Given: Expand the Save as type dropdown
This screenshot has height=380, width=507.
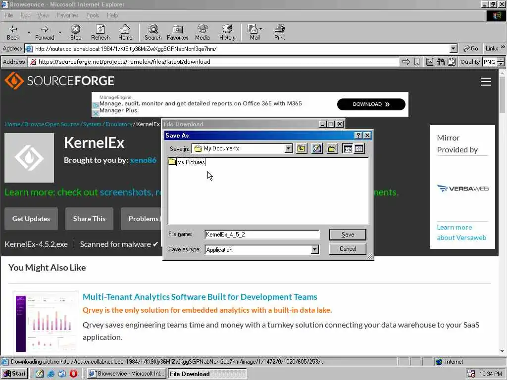Looking at the screenshot, I should point(314,249).
